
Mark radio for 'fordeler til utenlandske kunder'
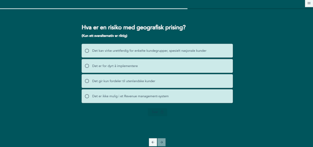87,81
